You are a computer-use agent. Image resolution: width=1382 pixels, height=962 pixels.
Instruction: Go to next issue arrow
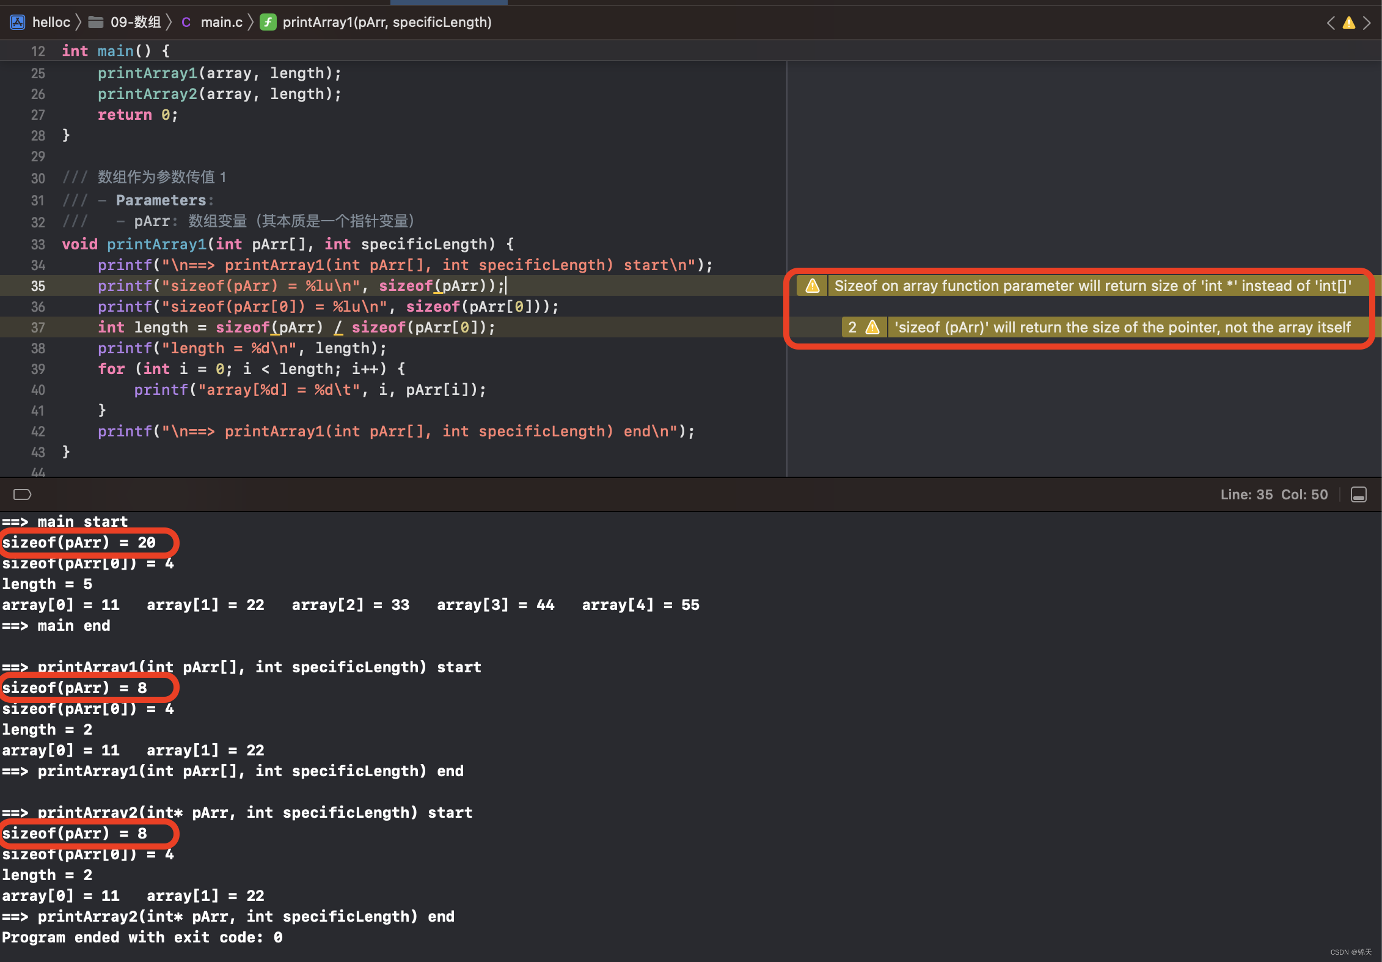click(x=1367, y=23)
